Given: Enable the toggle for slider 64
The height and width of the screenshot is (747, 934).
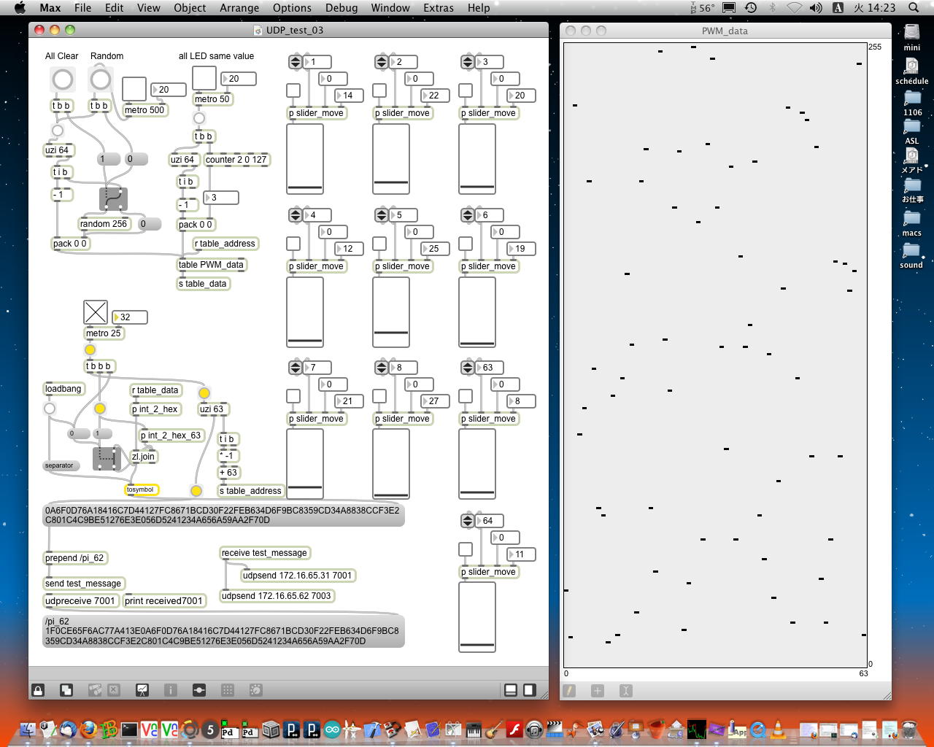Looking at the screenshot, I should (466, 549).
